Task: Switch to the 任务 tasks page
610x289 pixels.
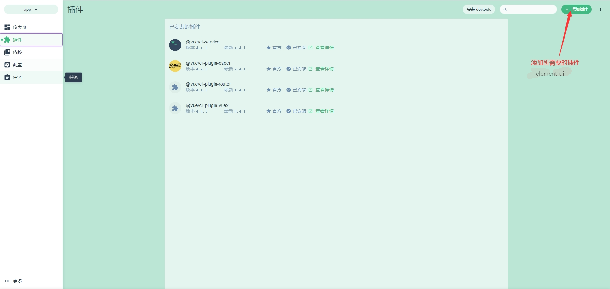Action: (x=31, y=77)
